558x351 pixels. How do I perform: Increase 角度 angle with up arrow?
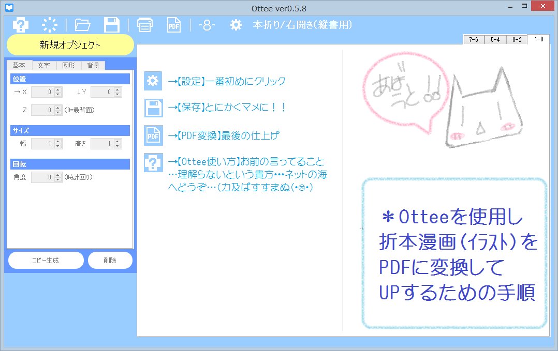[58, 174]
